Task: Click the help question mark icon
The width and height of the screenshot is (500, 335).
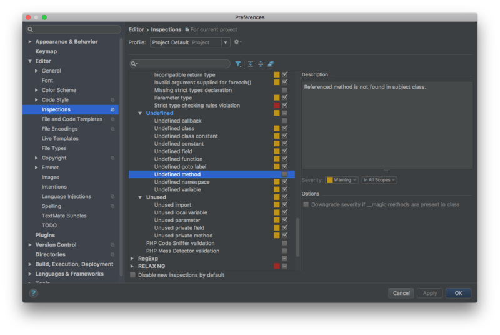Action: (x=33, y=293)
